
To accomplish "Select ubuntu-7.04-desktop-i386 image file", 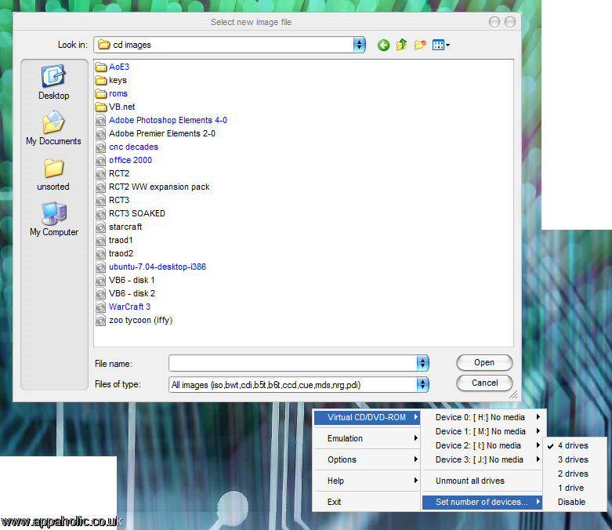I will click(150, 267).
